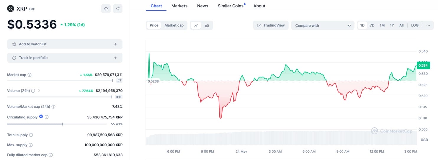Click the share icon next to XRP
This screenshot has width=438, height=160.
[118, 9]
